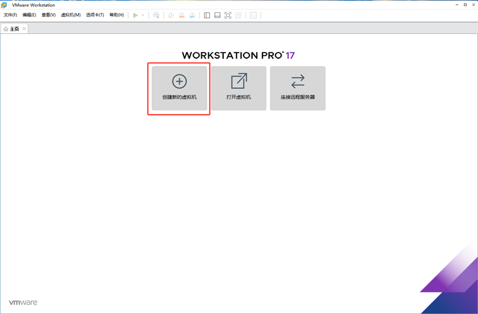This screenshot has width=478, height=314.
Task: Open the power options dropdown arrow
Action: (143, 15)
